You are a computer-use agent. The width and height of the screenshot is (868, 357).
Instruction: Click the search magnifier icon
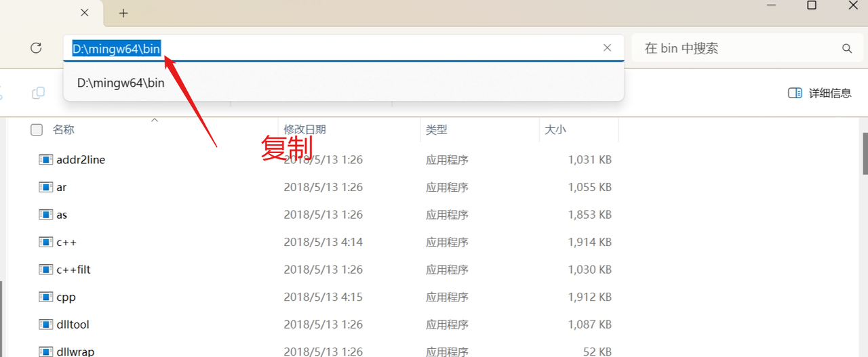(846, 49)
